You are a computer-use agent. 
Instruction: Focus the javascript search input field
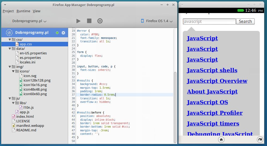click(209, 21)
